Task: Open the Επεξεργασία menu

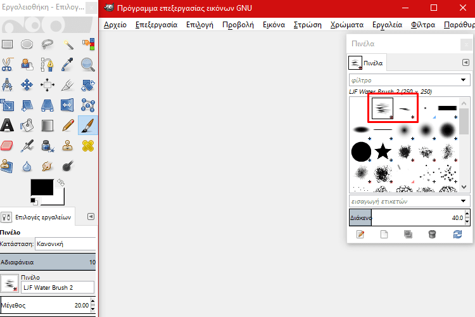Action: pos(156,25)
